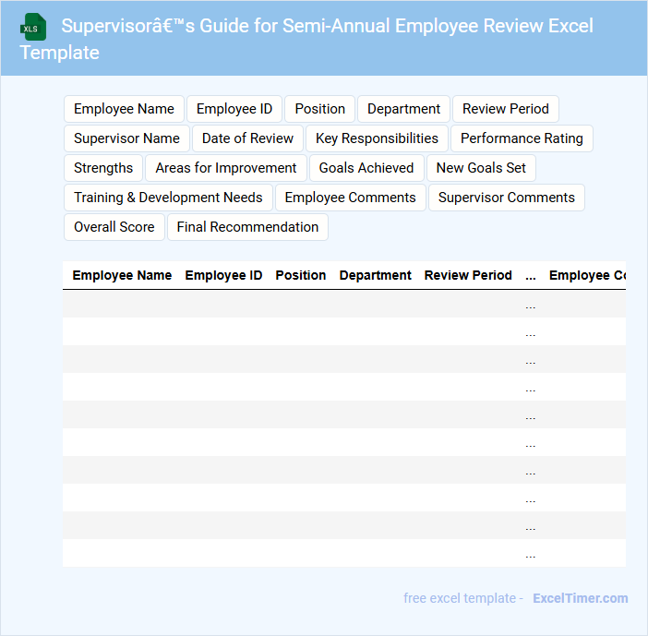The height and width of the screenshot is (636, 648).
Task: Click the Review Period tag
Action: (x=505, y=109)
